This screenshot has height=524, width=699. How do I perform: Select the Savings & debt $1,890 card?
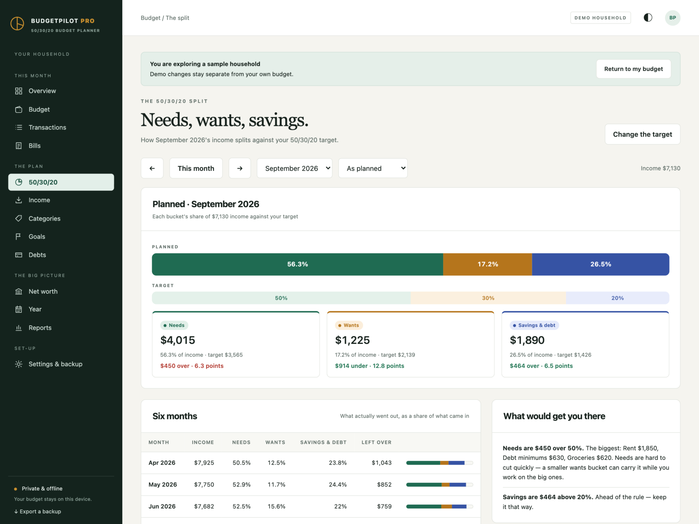585,344
